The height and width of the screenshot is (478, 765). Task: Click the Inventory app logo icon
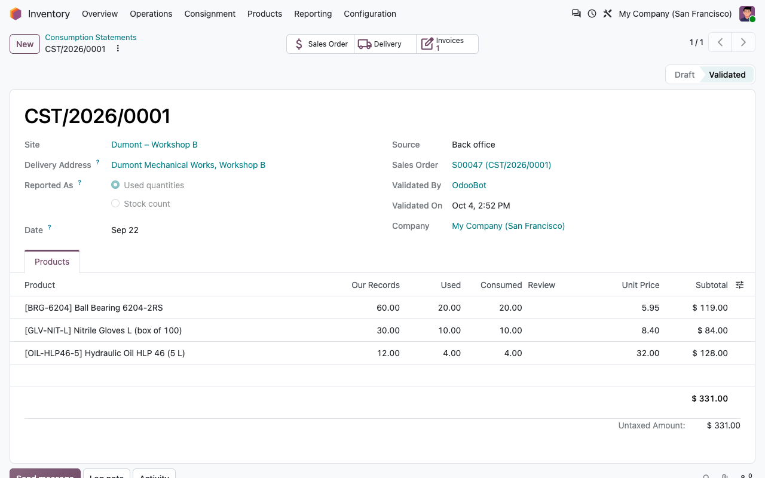coord(16,14)
